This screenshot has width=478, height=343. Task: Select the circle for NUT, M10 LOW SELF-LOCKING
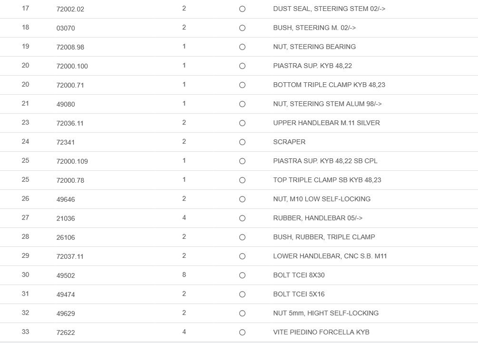(x=242, y=199)
